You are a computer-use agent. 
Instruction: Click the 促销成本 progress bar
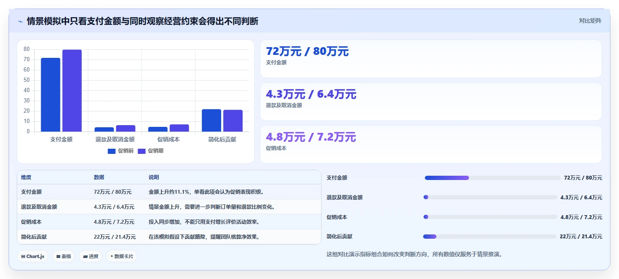coord(490,217)
